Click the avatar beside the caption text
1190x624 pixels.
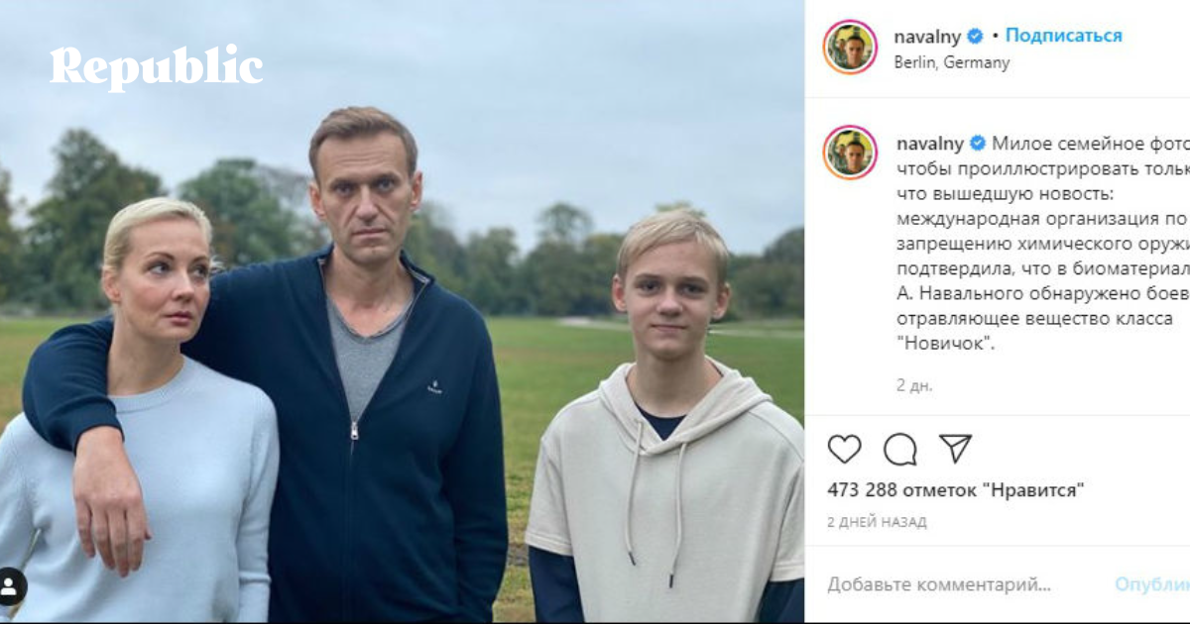point(850,153)
